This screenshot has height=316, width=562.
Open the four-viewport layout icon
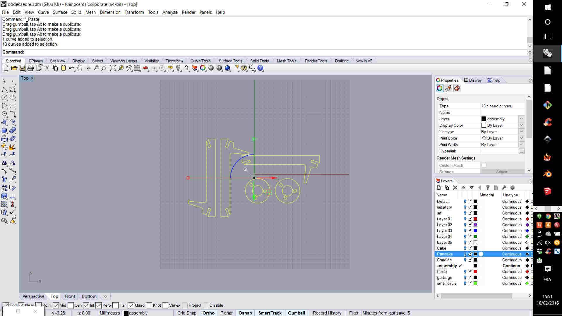click(137, 68)
